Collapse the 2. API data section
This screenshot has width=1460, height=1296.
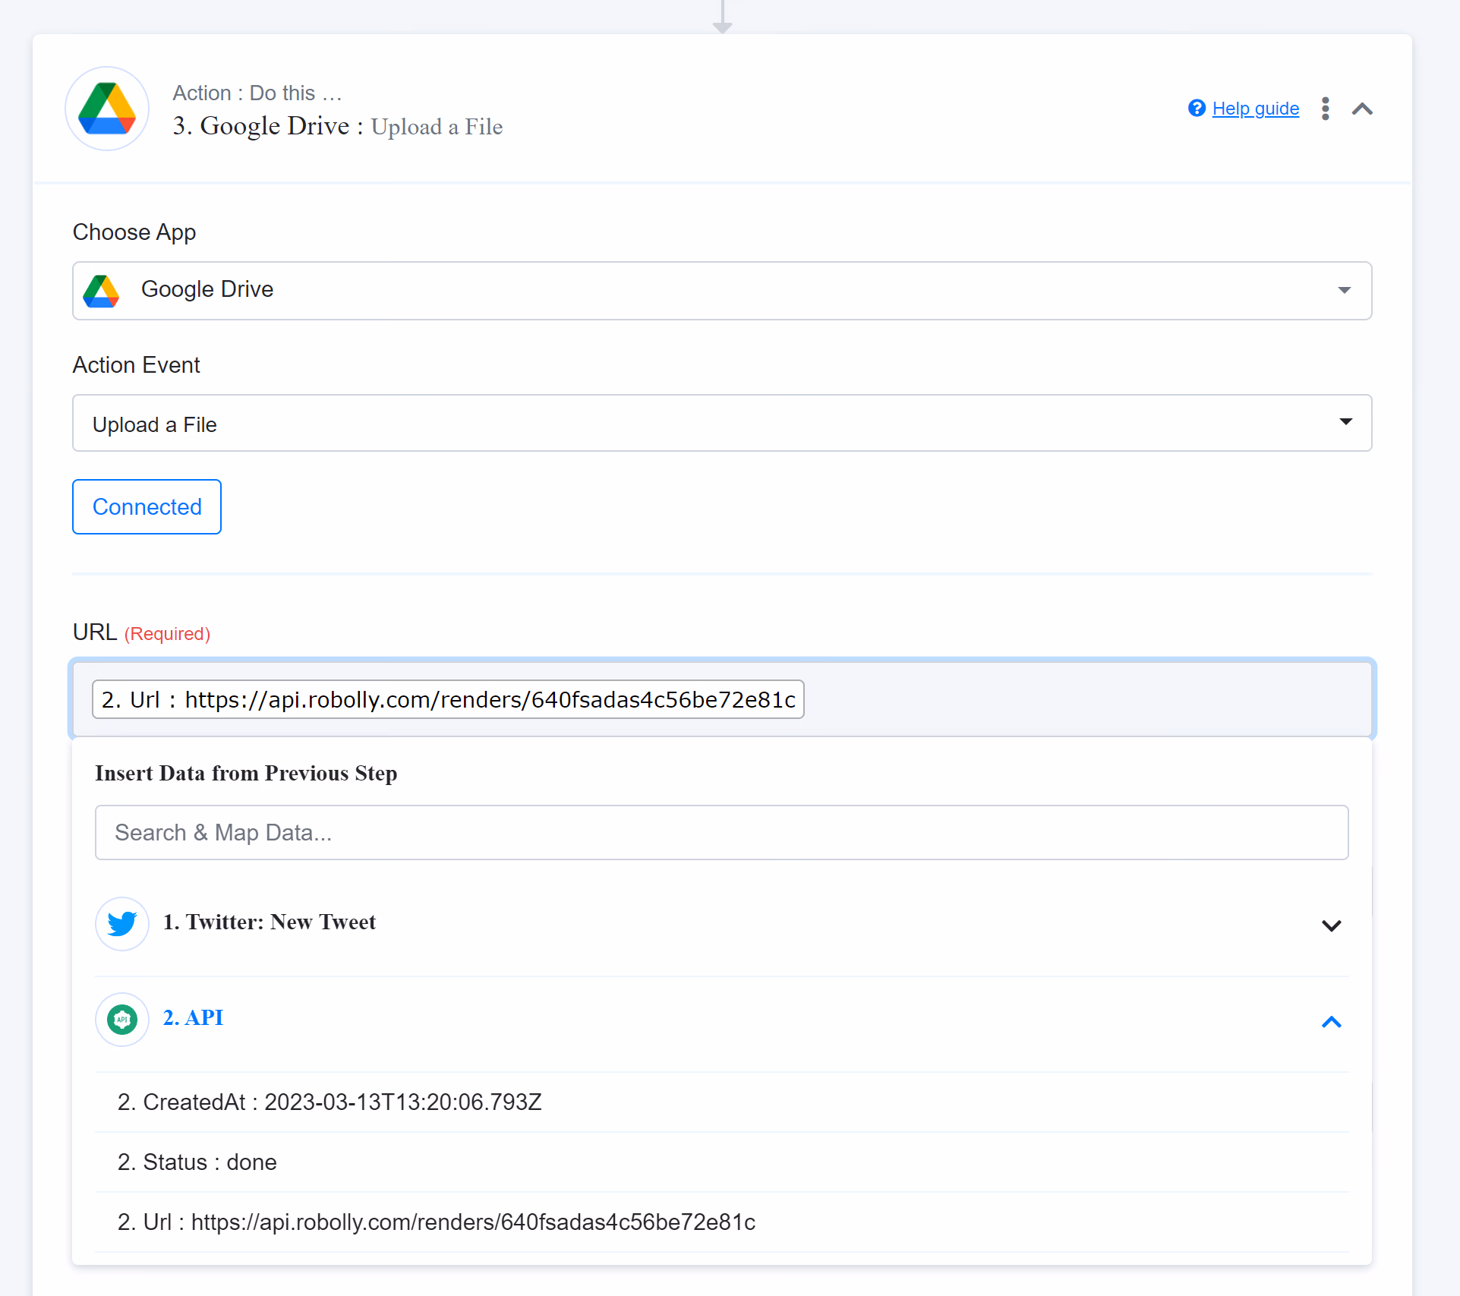point(1331,1022)
